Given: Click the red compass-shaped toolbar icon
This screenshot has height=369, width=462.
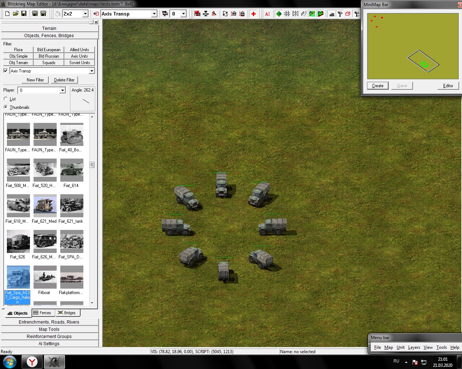Looking at the screenshot, I should click(x=214, y=14).
